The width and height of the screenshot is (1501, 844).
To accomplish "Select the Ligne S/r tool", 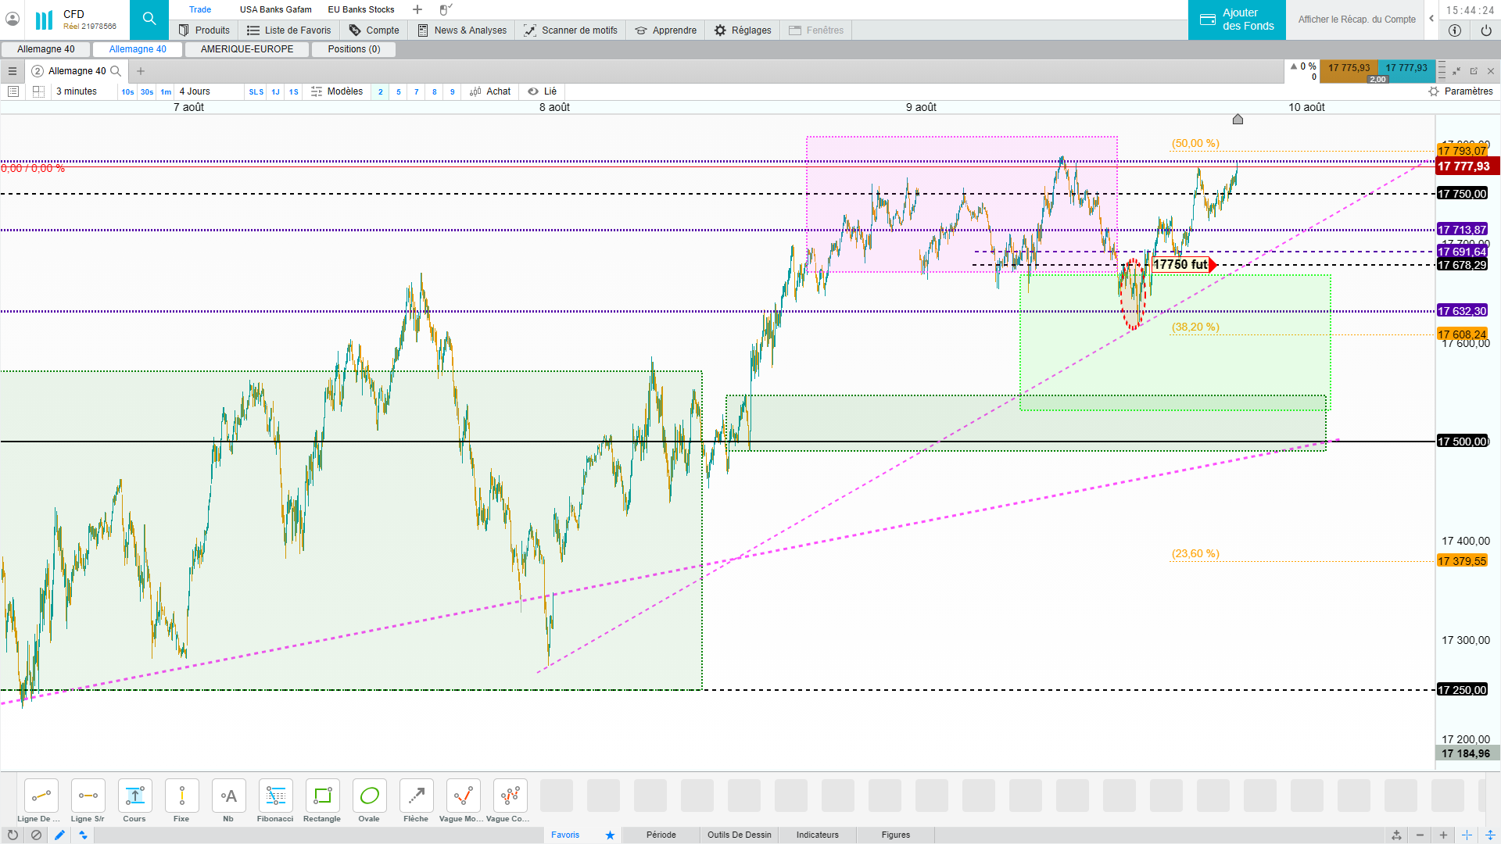I will (x=88, y=796).
